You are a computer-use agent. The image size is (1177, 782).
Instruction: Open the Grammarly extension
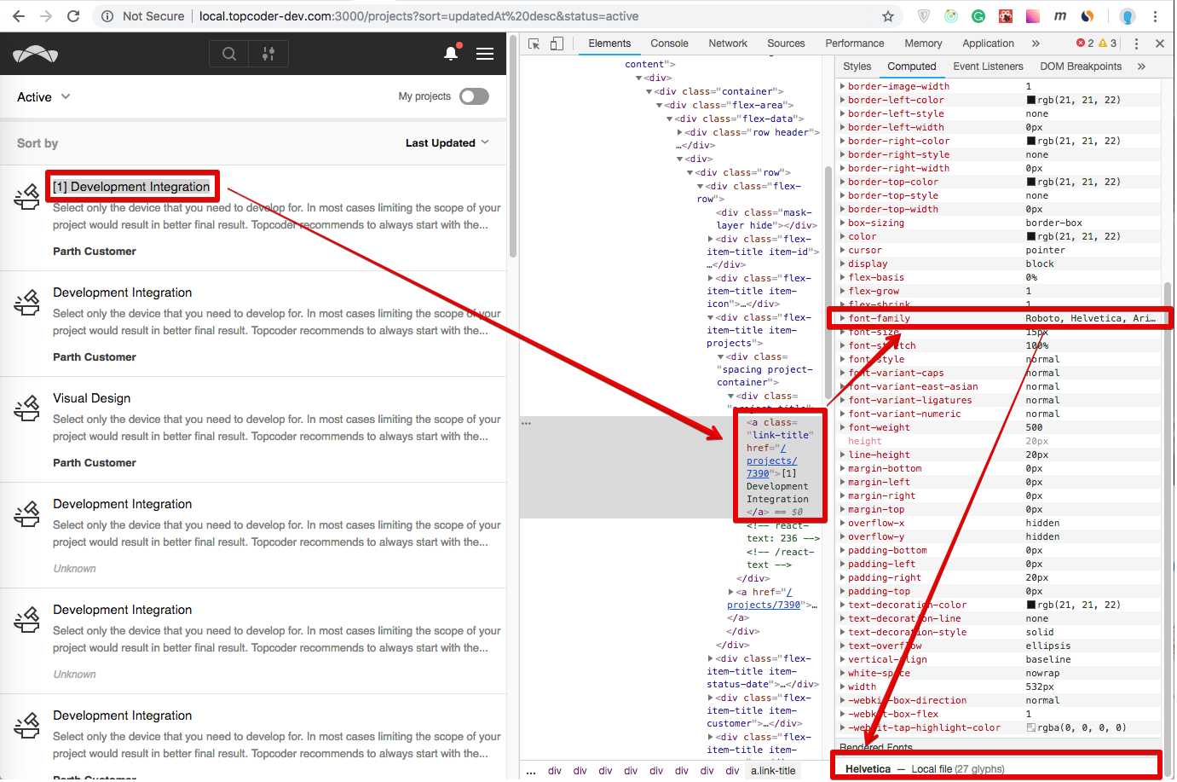978,16
